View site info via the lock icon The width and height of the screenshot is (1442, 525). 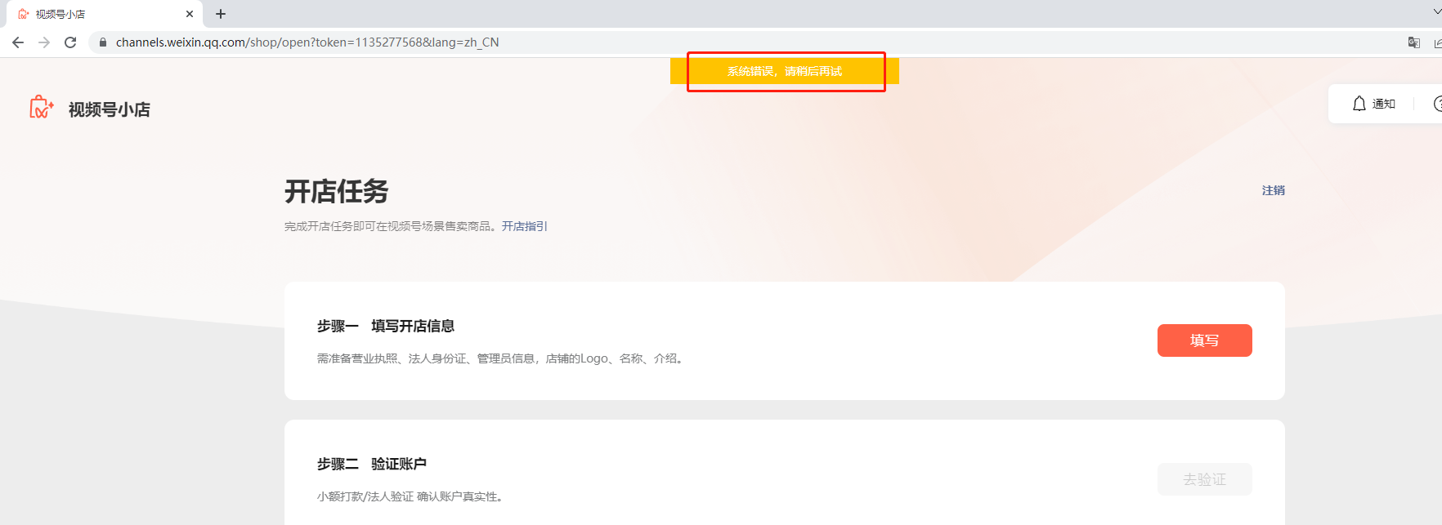tap(103, 42)
